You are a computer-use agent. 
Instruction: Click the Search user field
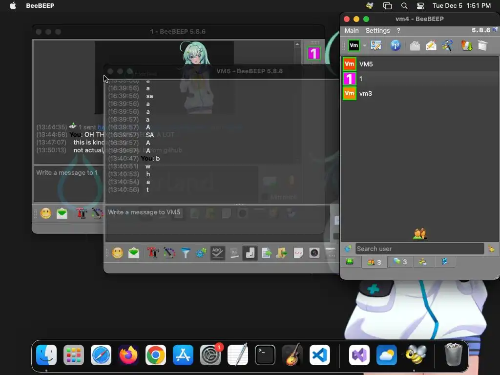coord(419,249)
